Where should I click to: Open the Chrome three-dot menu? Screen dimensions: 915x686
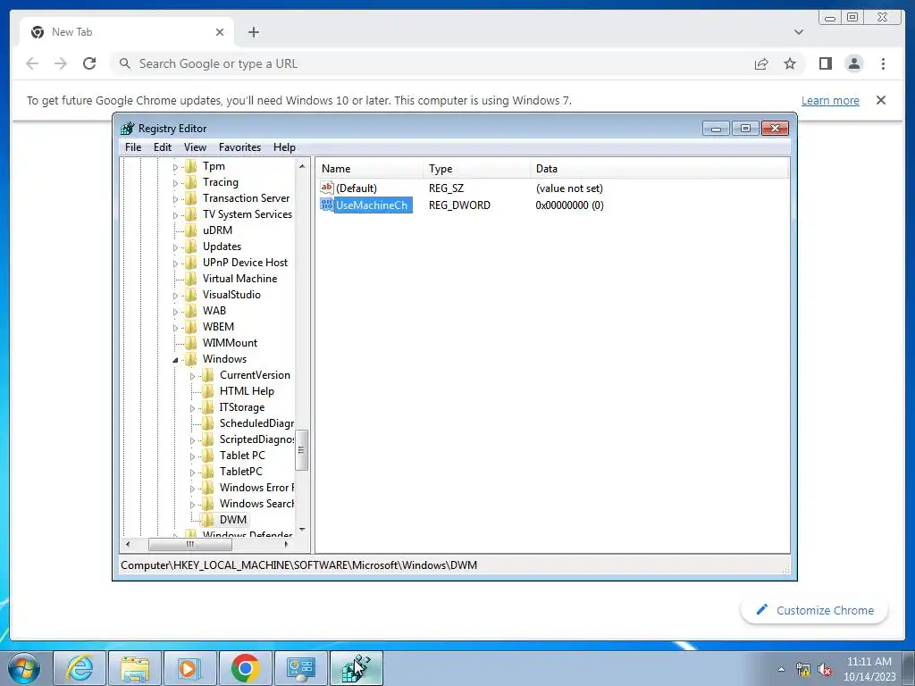pyautogui.click(x=883, y=63)
